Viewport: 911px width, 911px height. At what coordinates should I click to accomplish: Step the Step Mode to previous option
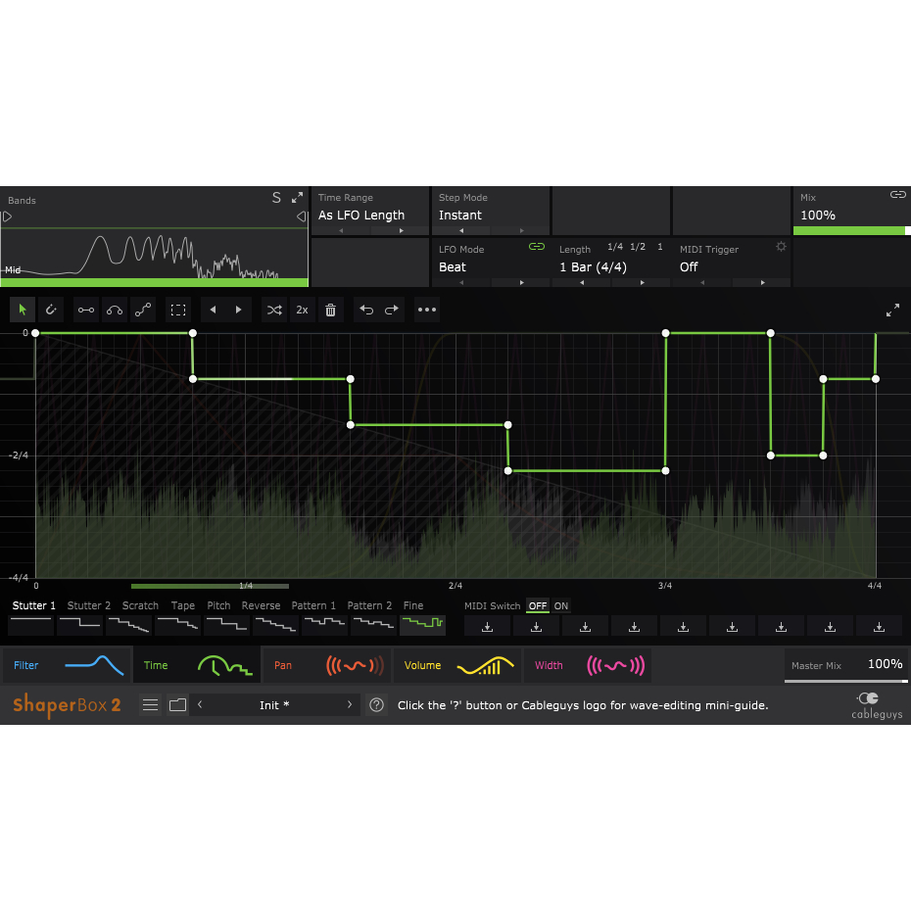[461, 230]
